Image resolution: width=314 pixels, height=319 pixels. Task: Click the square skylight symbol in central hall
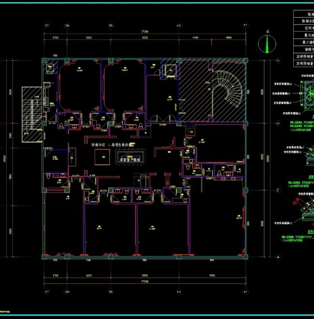[101, 156]
